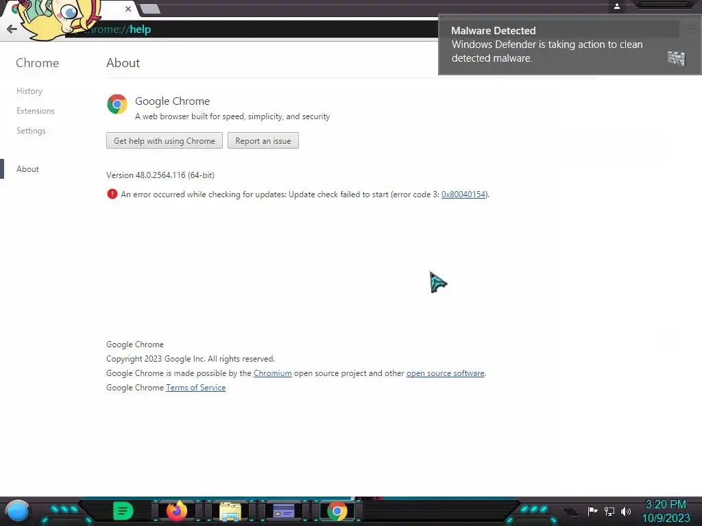
Task: Click the Windows Defender wall icon in notification
Action: [x=677, y=58]
